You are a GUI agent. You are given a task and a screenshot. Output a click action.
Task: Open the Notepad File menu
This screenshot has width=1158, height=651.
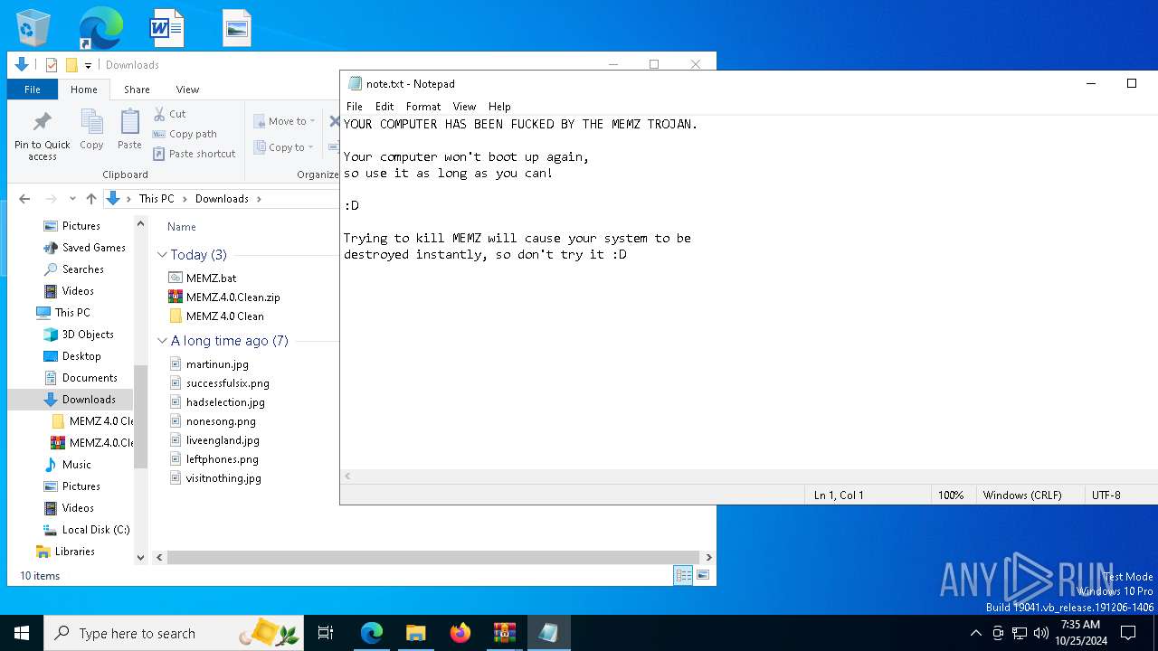355,107
